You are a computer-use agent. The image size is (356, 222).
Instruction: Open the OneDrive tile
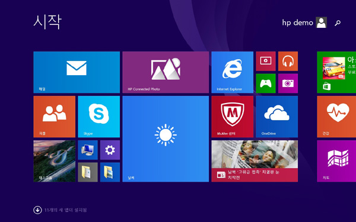tap(276, 117)
